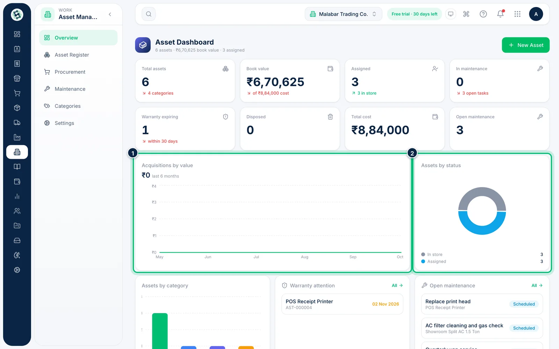Select Overview in the sidebar
This screenshot has width=559, height=349.
coord(78,38)
